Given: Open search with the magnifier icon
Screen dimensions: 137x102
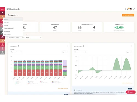Looking at the screenshot, I should 125,9.
